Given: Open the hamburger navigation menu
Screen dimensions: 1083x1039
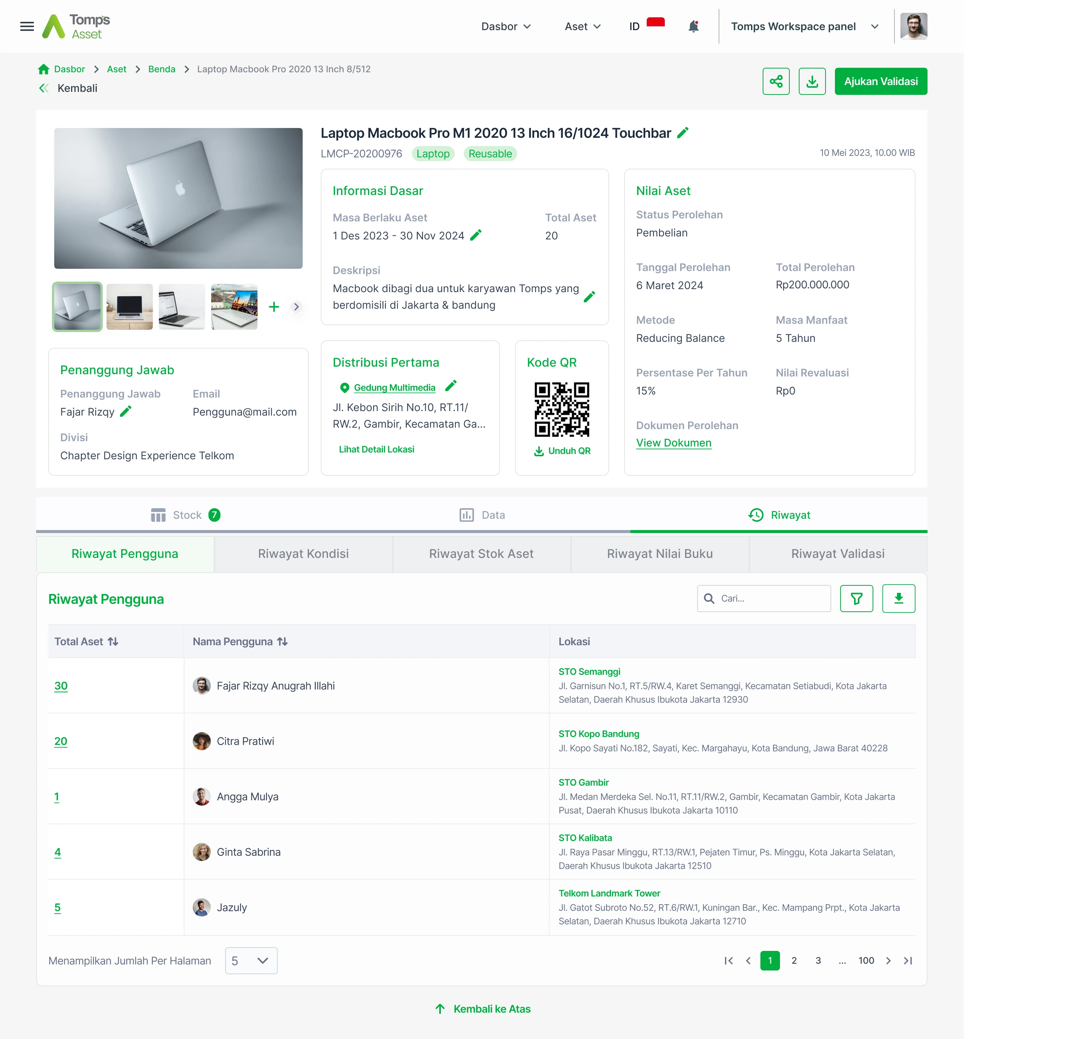Looking at the screenshot, I should [x=26, y=26].
